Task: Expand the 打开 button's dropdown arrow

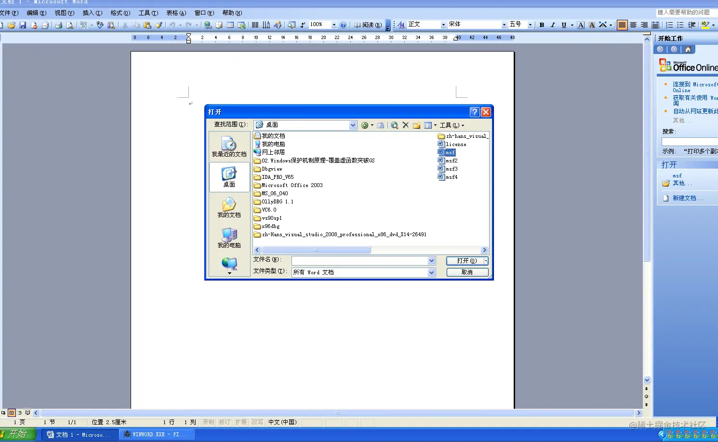Action: tap(486, 261)
